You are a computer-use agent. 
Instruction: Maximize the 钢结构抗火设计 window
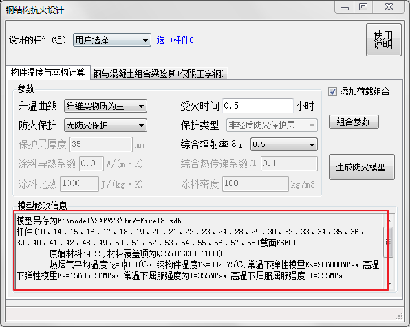(363, 8)
